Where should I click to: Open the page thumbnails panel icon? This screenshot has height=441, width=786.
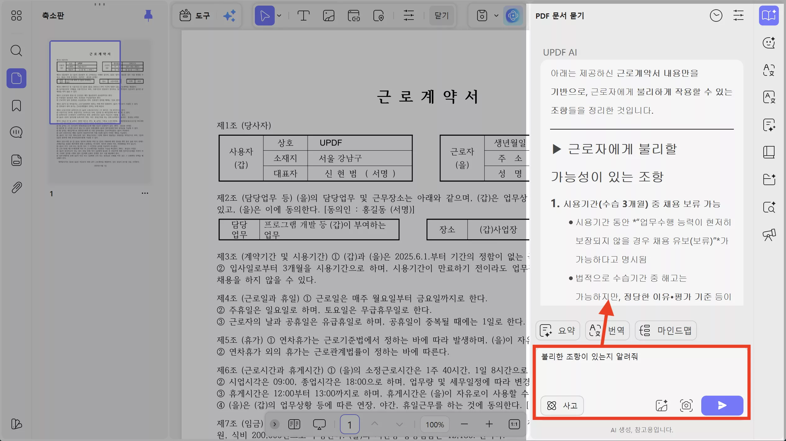pyautogui.click(x=16, y=78)
